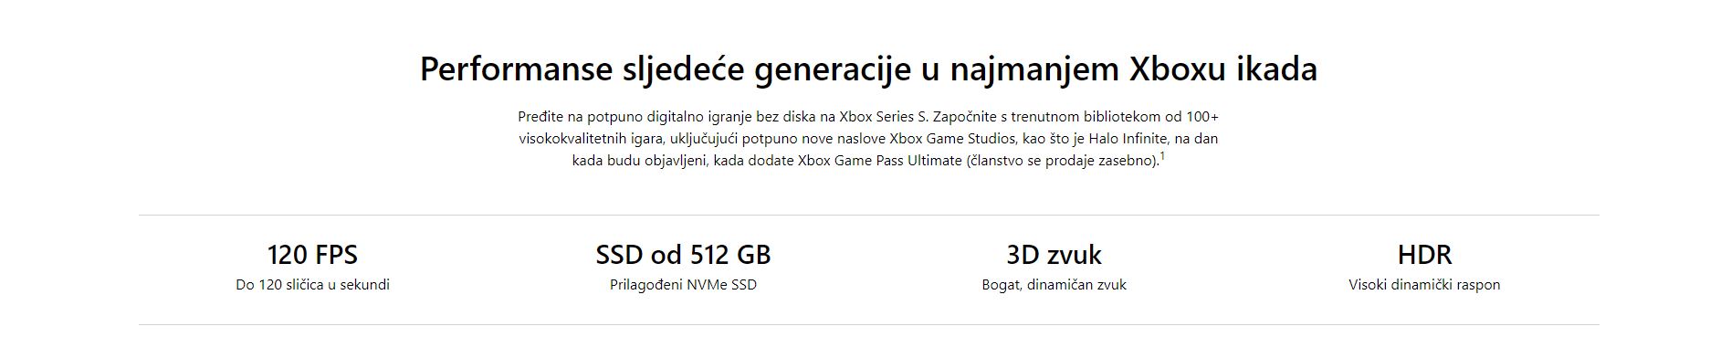Click the Visoki dinamički raspon caption
The width and height of the screenshot is (1731, 358).
[1424, 285]
